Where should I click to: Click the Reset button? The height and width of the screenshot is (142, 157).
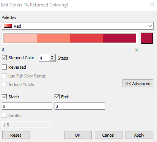coord(16,135)
